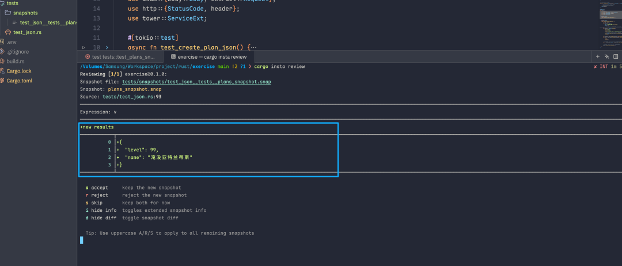Open the test_json__tests__plans snapshot file
622x266 pixels.
pos(48,22)
